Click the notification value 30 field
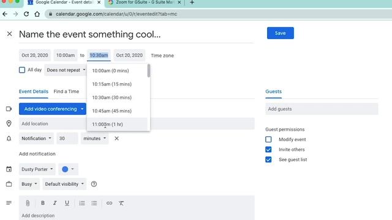This screenshot has height=220, width=392. pyautogui.click(x=67, y=139)
